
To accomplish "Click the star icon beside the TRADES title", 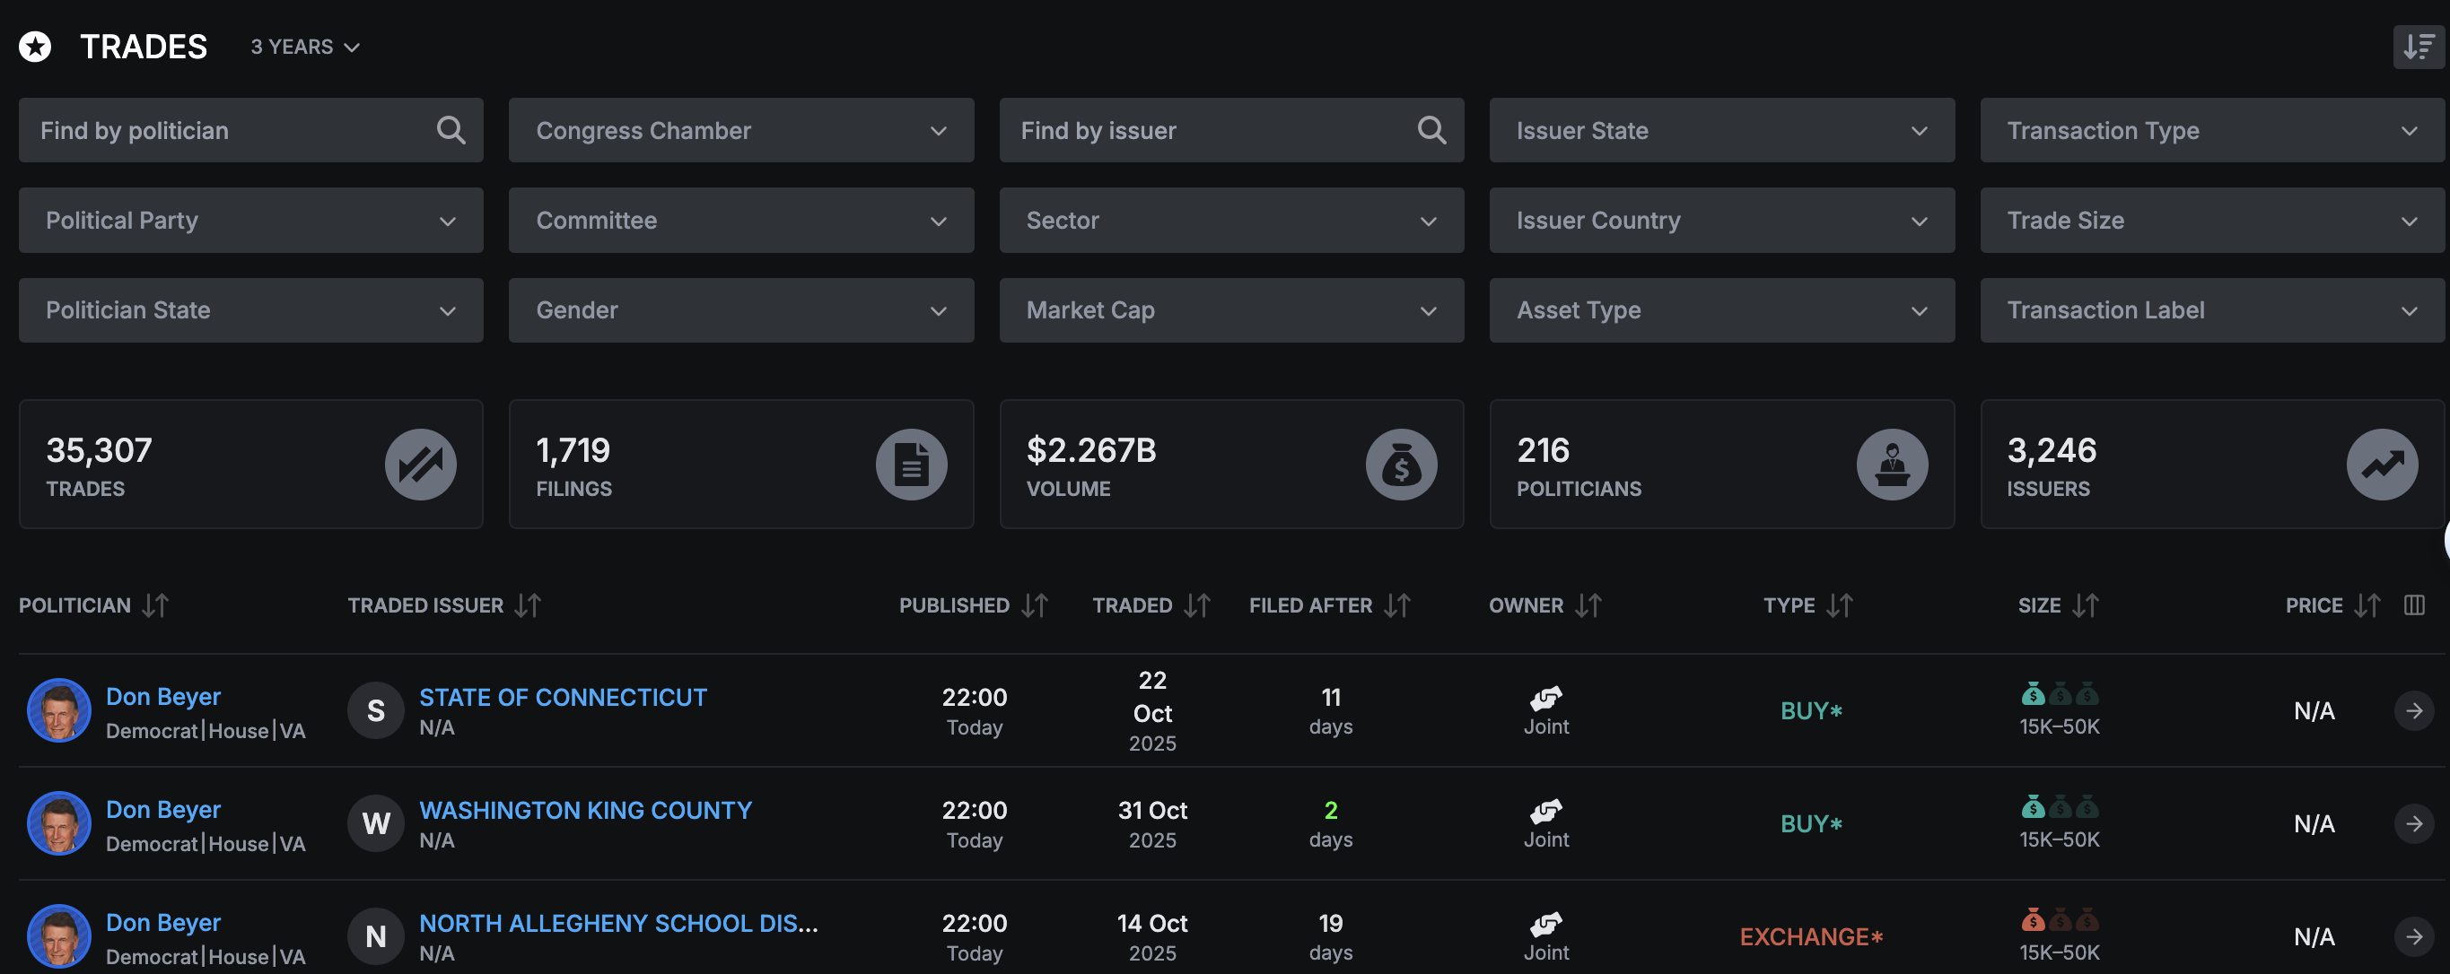I will pyautogui.click(x=35, y=47).
